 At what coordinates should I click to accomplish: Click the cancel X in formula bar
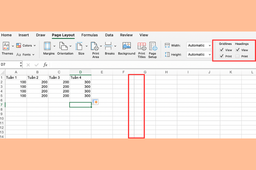pos(28,65)
